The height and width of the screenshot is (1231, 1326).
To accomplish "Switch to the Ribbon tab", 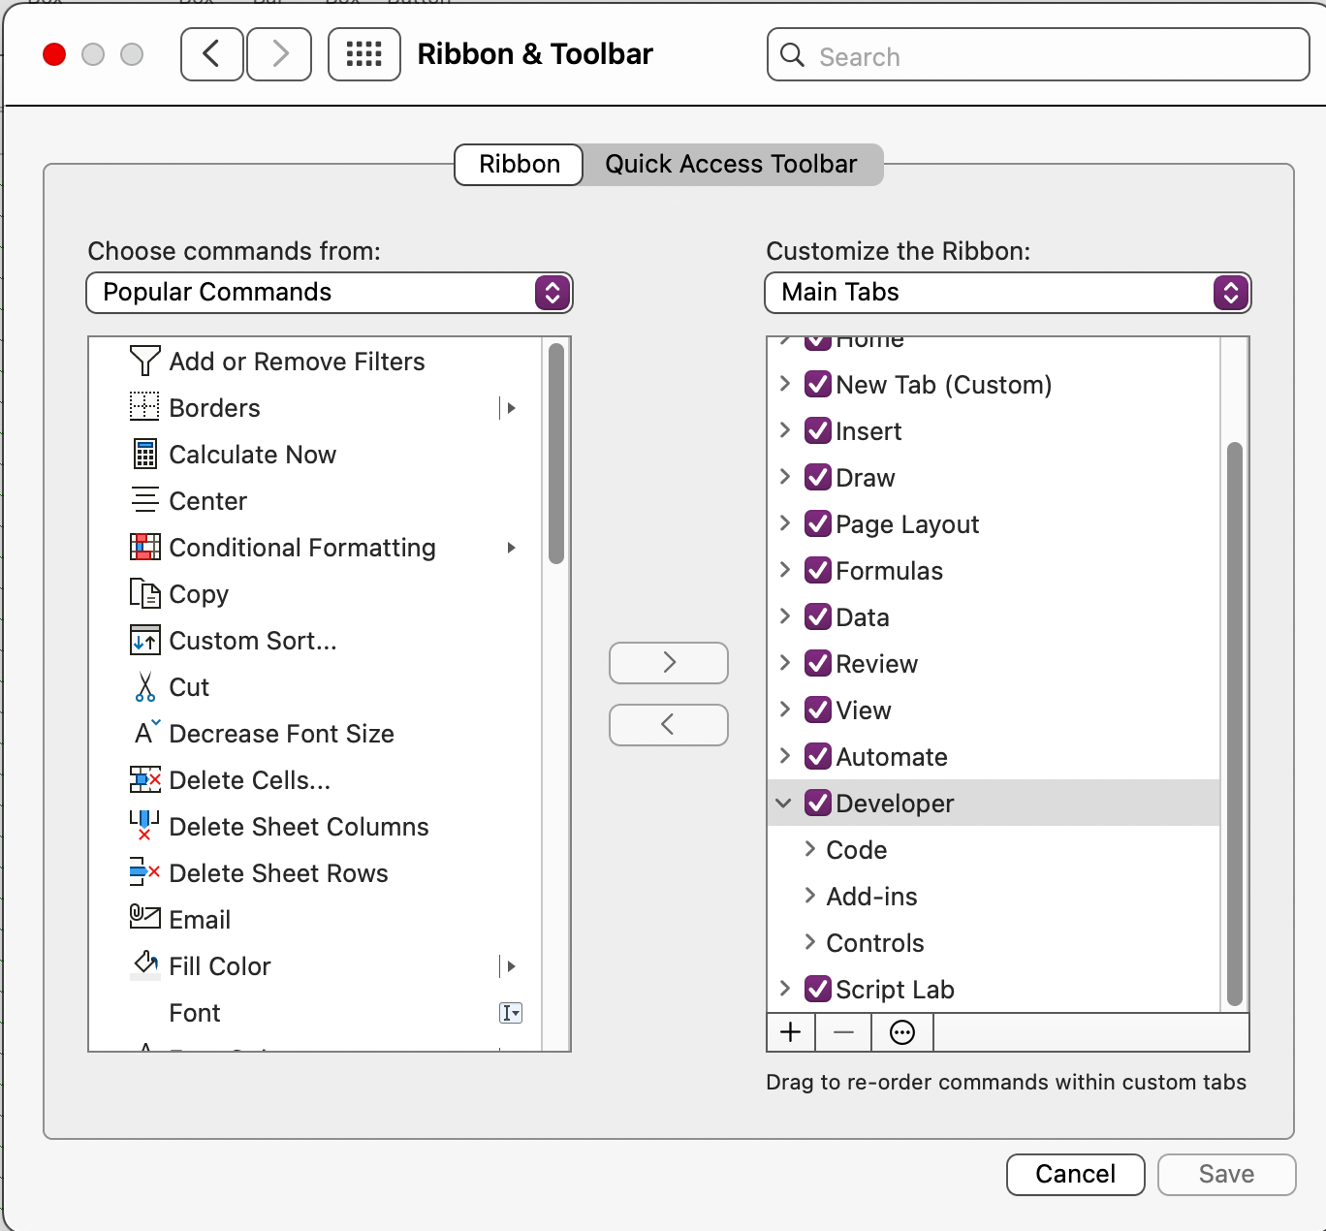I will [x=520, y=164].
